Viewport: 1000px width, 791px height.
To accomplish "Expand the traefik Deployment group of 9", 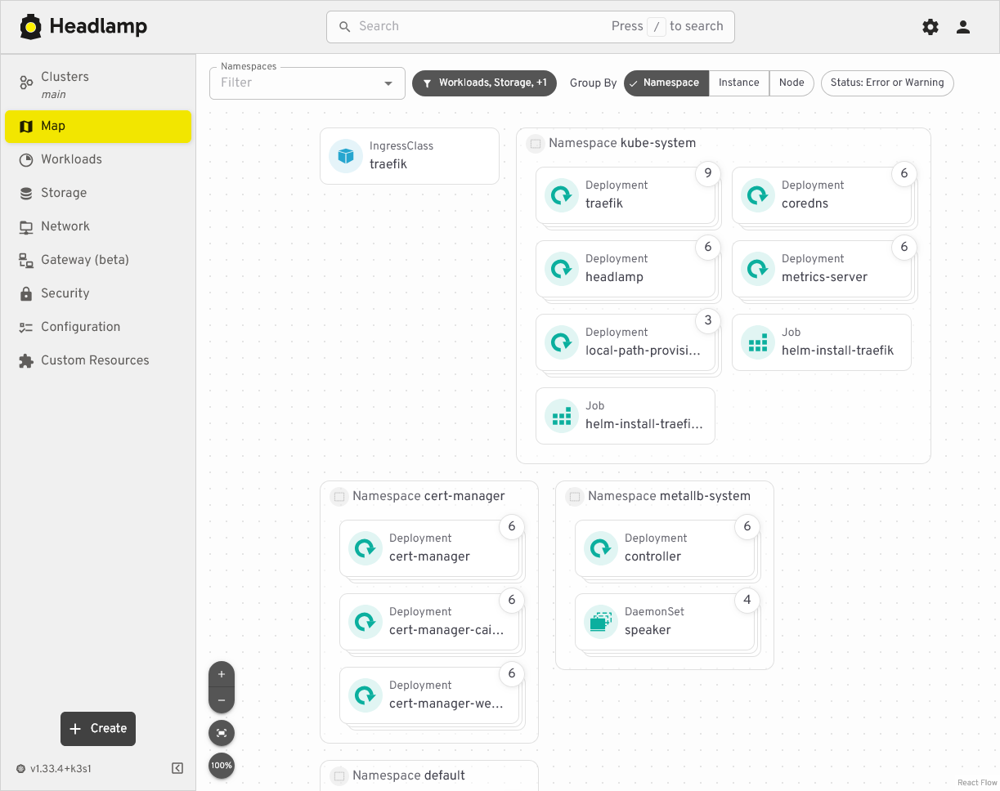I will tap(708, 174).
